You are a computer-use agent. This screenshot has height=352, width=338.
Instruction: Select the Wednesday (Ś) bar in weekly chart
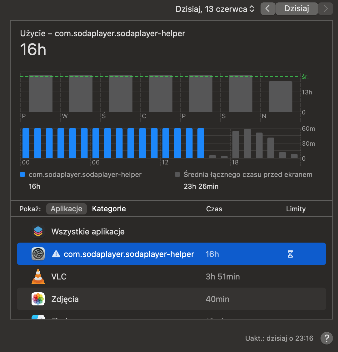[x=121, y=93]
